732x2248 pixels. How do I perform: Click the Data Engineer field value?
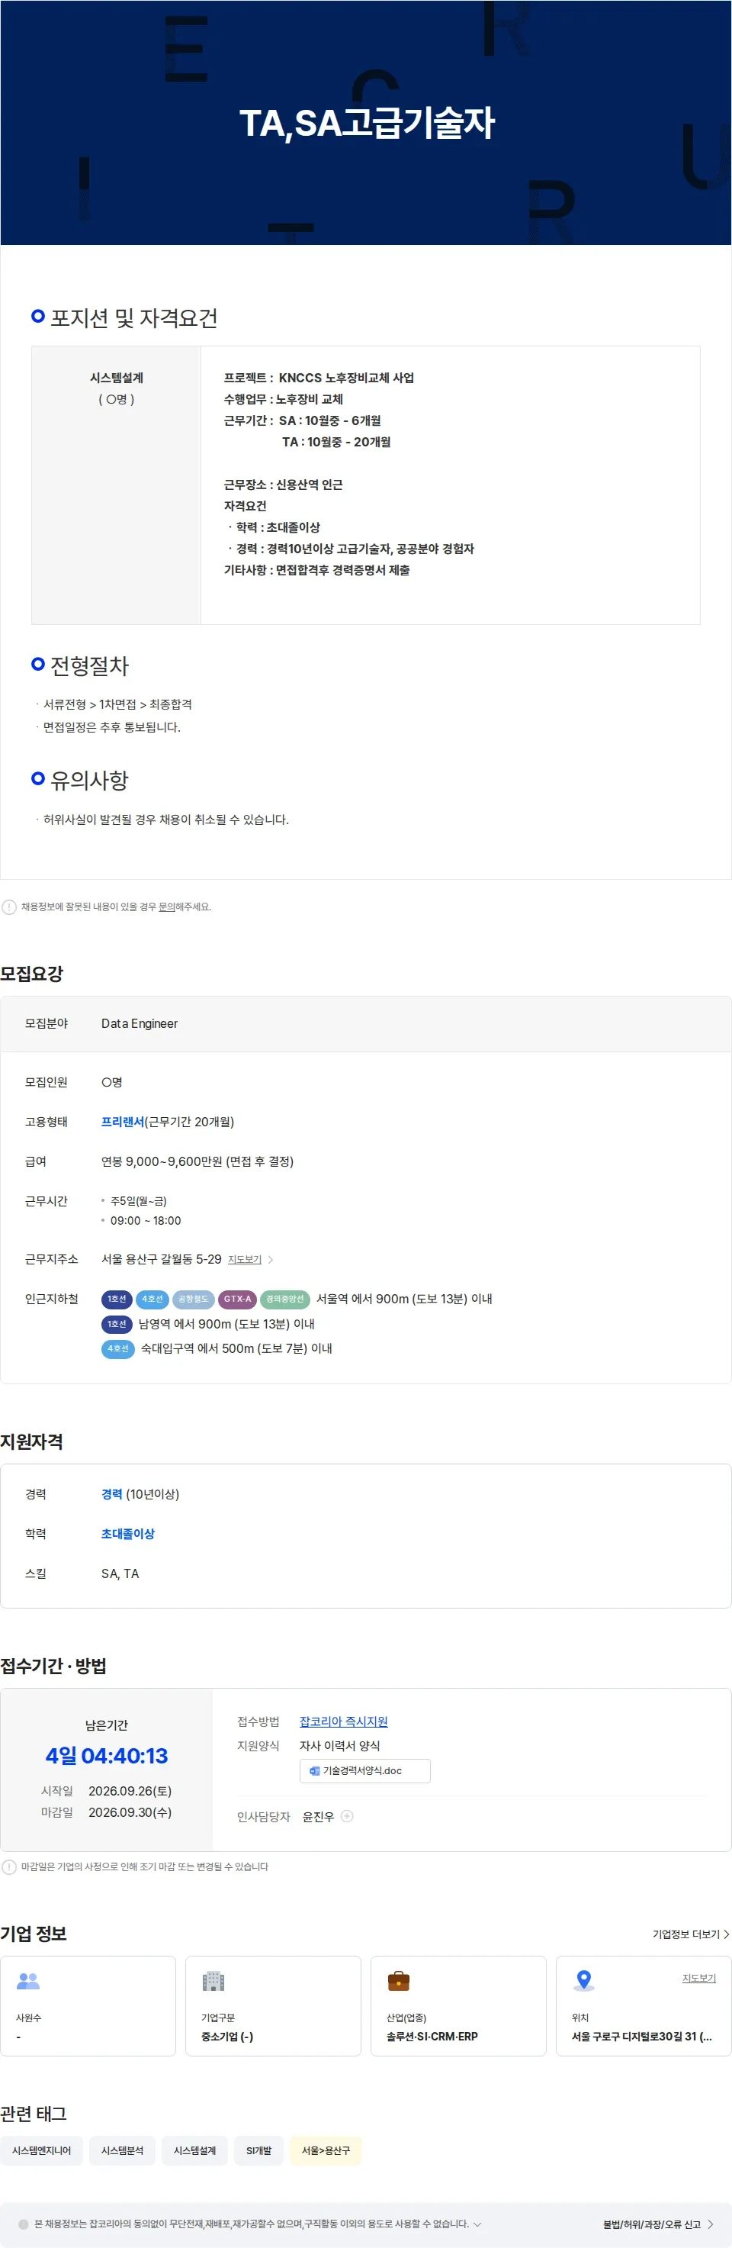(140, 1023)
